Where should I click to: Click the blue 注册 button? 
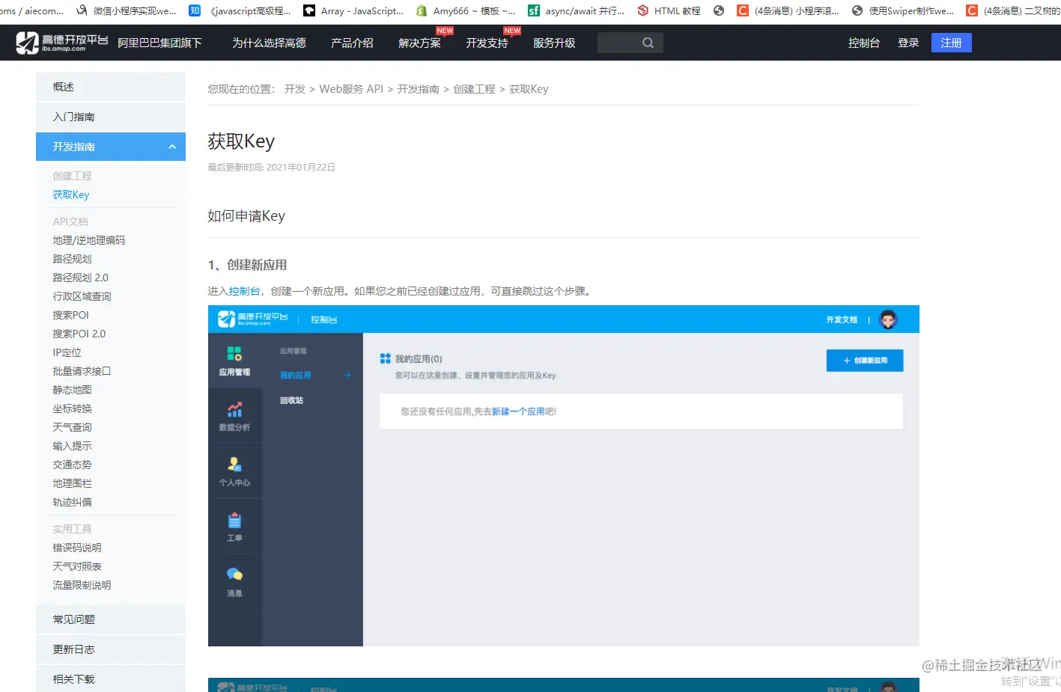[x=951, y=43]
